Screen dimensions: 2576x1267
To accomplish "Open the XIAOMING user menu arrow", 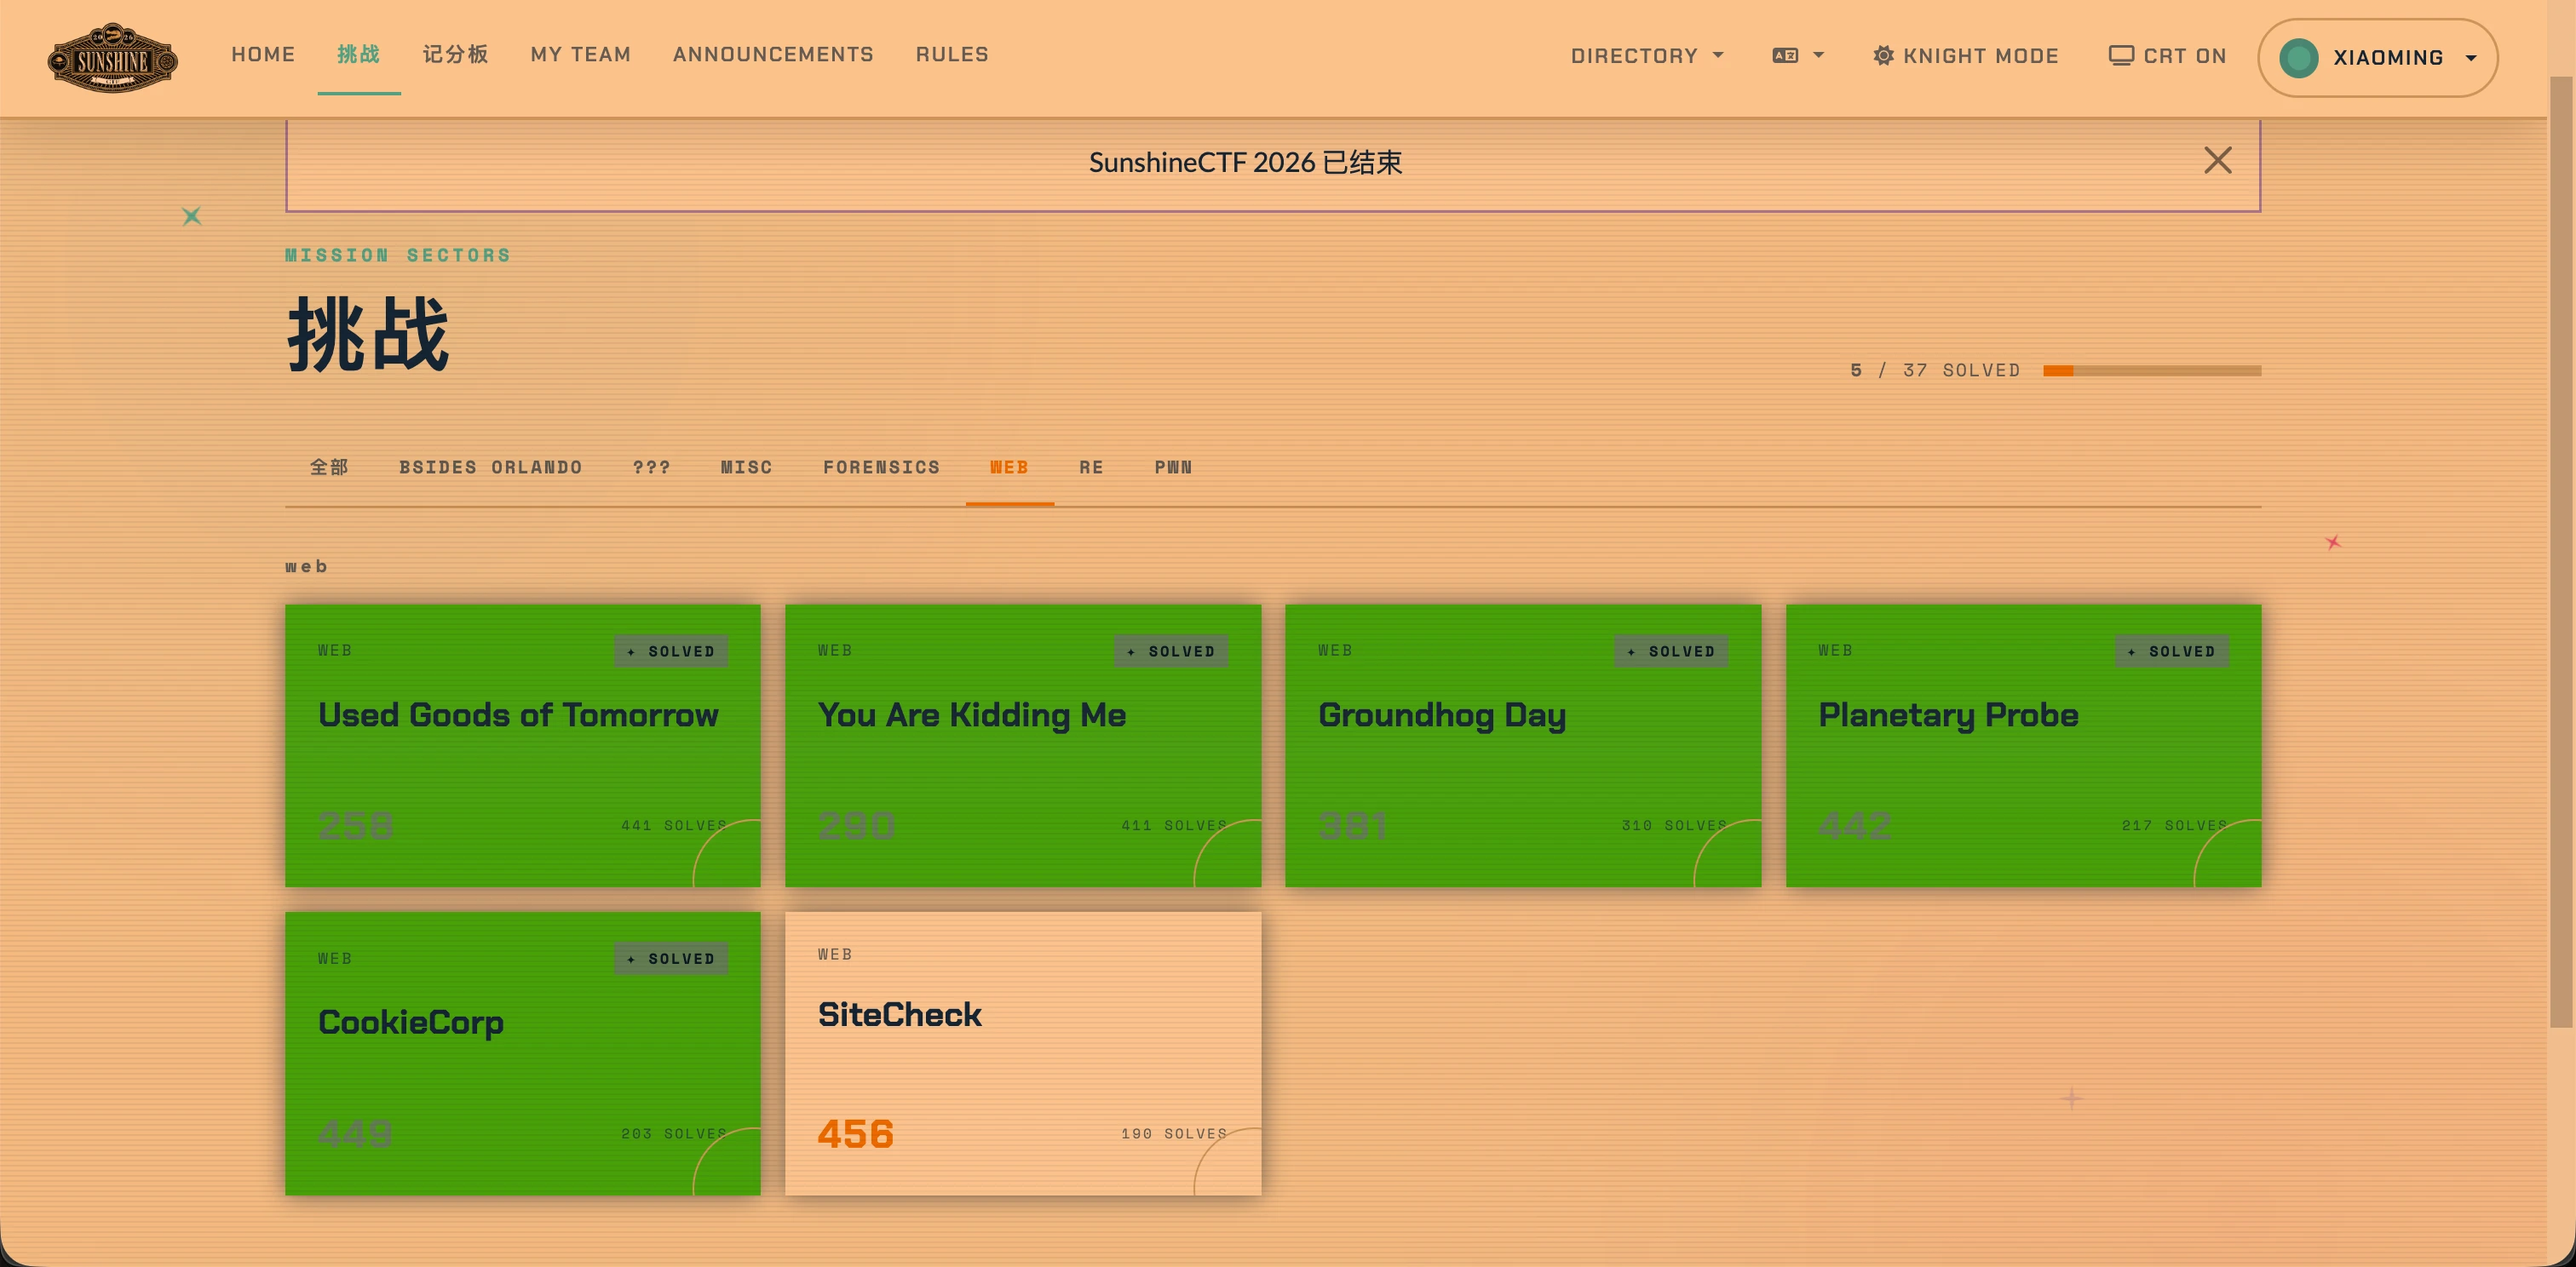I will click(2471, 58).
